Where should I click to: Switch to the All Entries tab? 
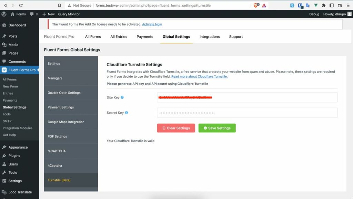tap(119, 37)
